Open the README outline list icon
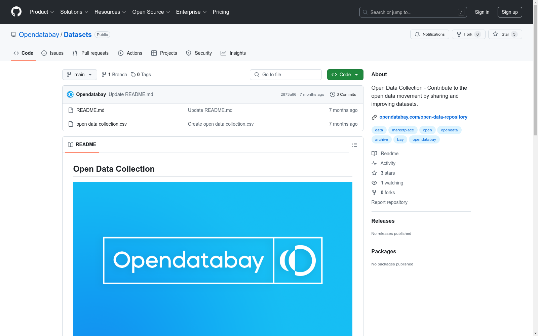Screen dimensions: 538x336 pyautogui.click(x=354, y=145)
